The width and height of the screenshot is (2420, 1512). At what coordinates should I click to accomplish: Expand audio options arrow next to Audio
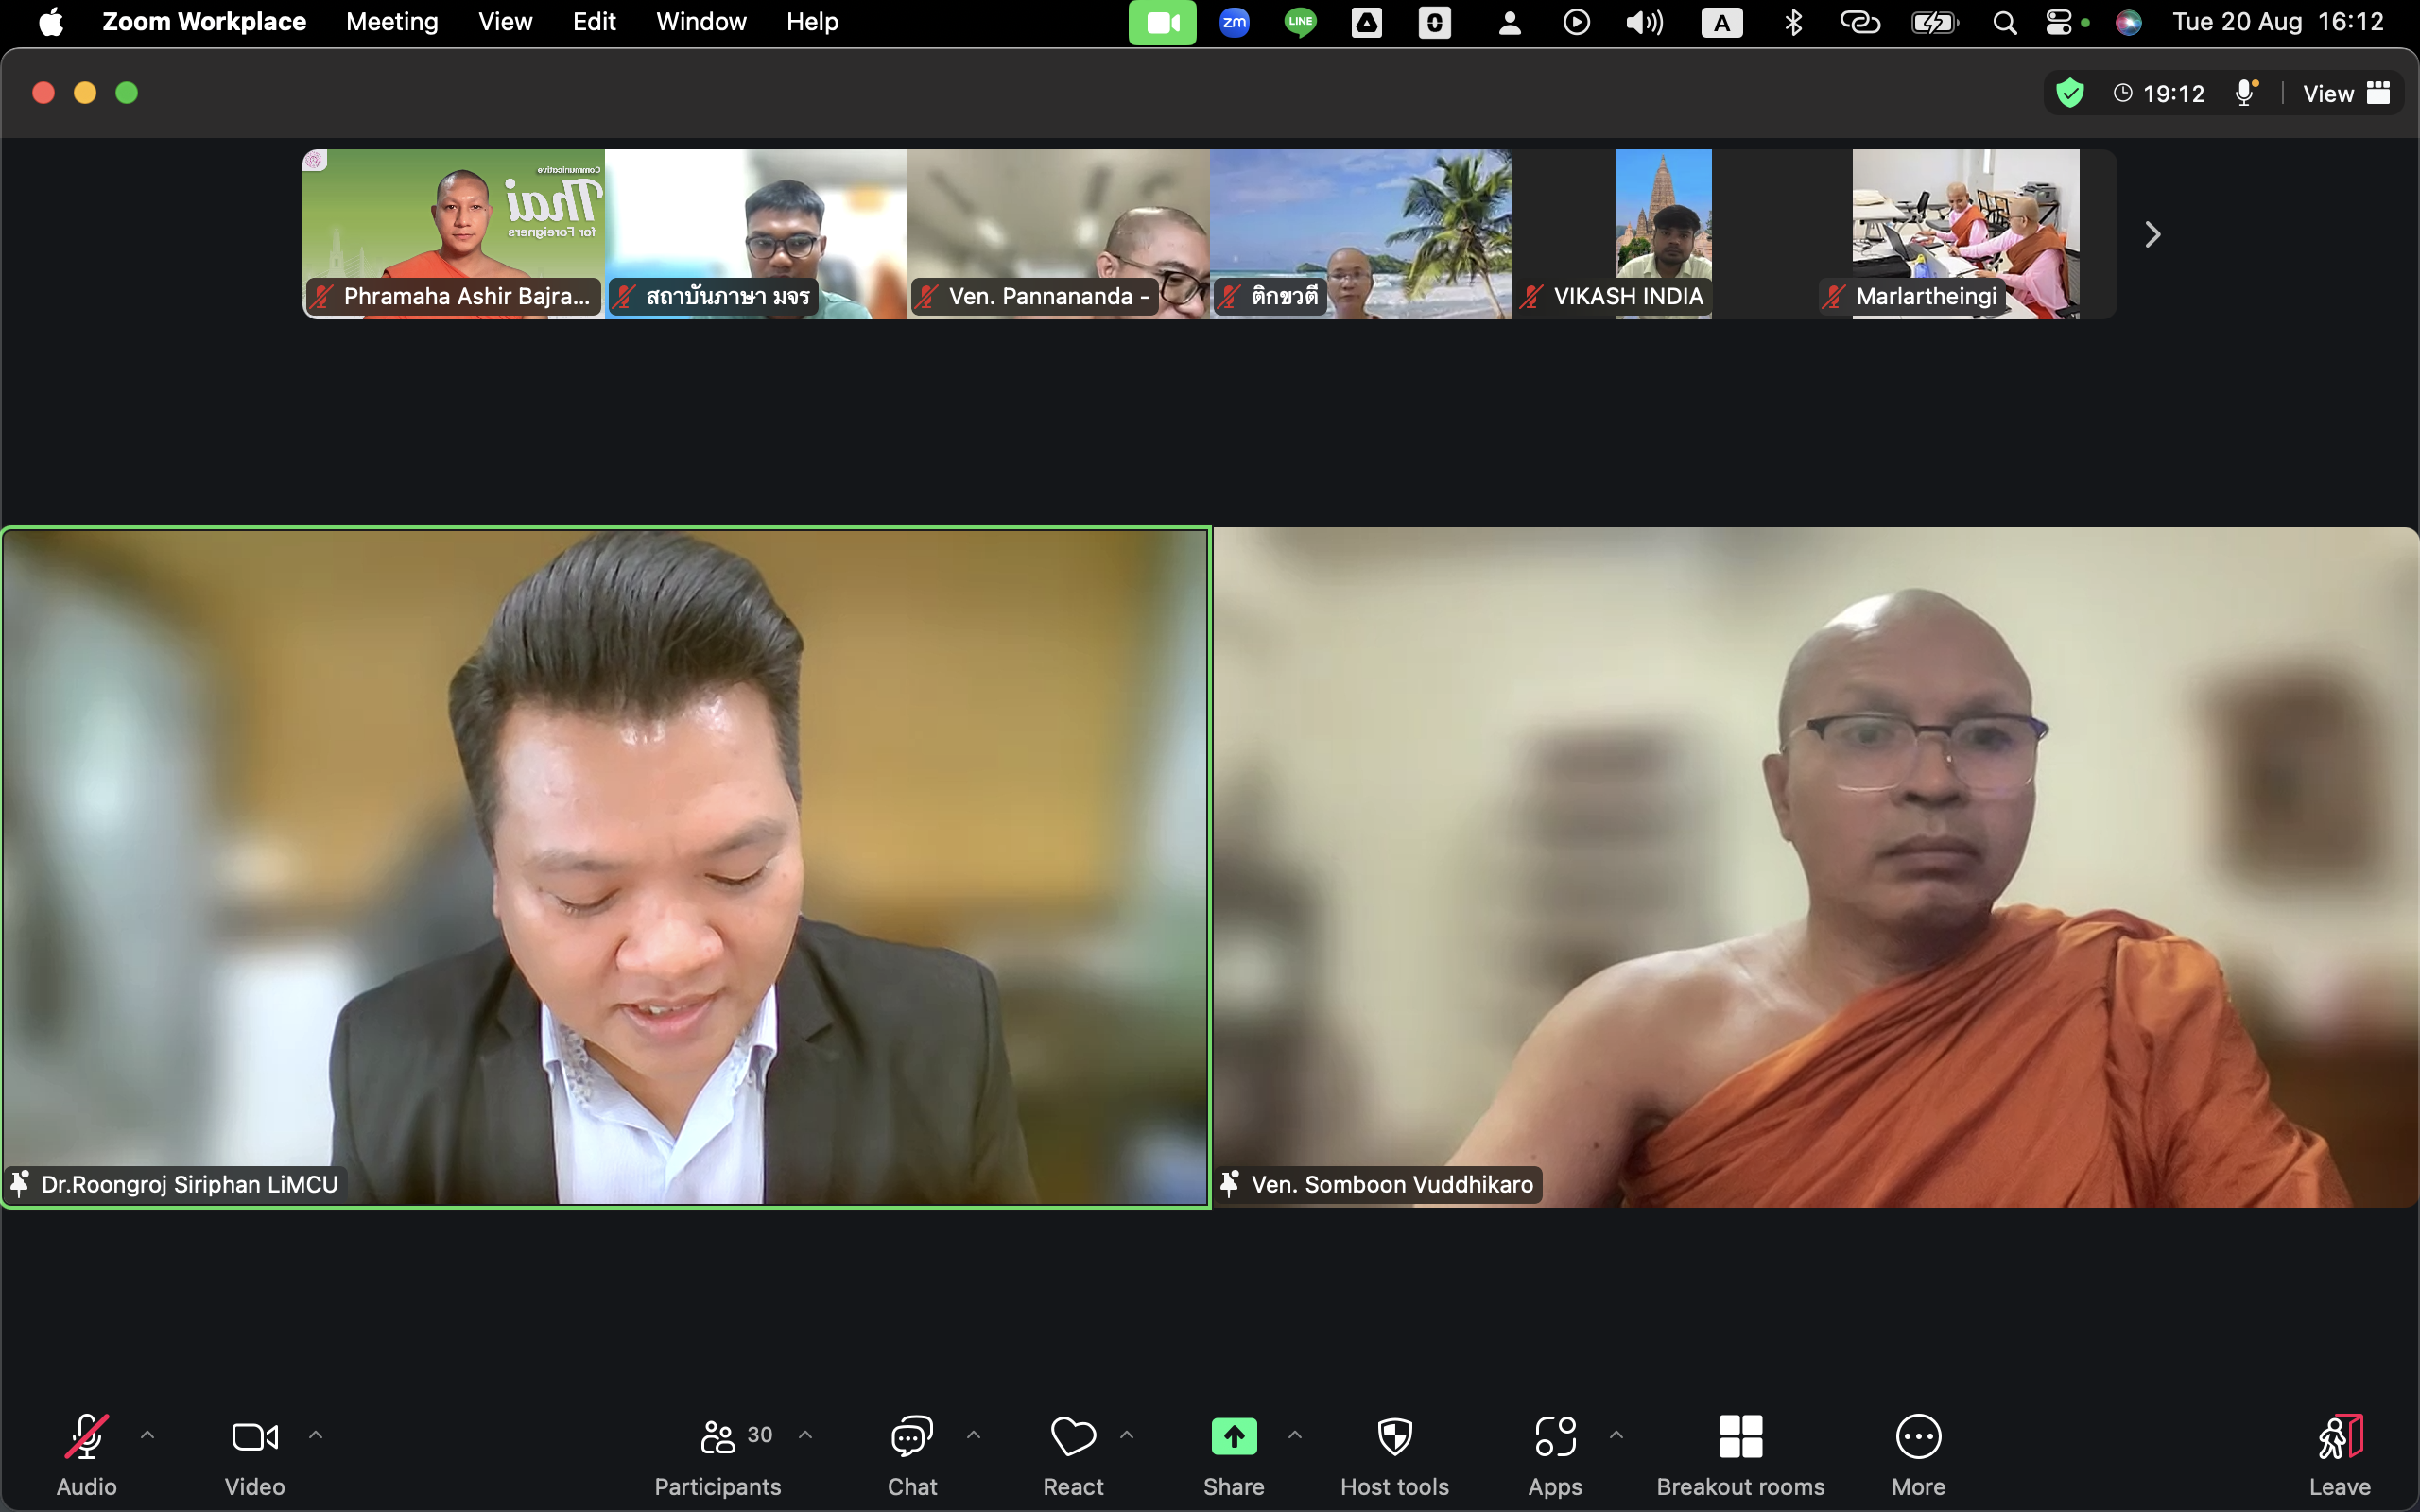click(x=147, y=1435)
